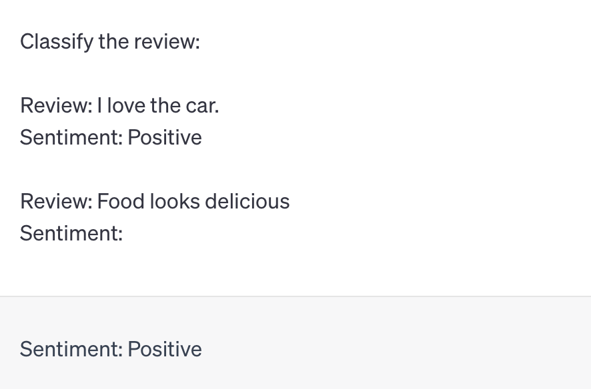Image resolution: width=591 pixels, height=389 pixels.
Task: Click the 'Review: Food looks delicious' line
Action: point(155,201)
